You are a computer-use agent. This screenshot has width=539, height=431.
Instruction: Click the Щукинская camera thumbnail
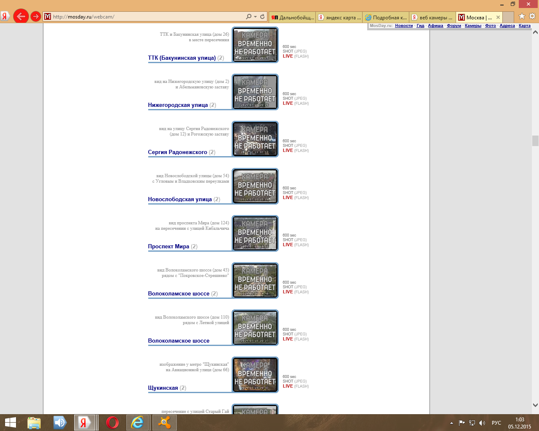(x=255, y=375)
